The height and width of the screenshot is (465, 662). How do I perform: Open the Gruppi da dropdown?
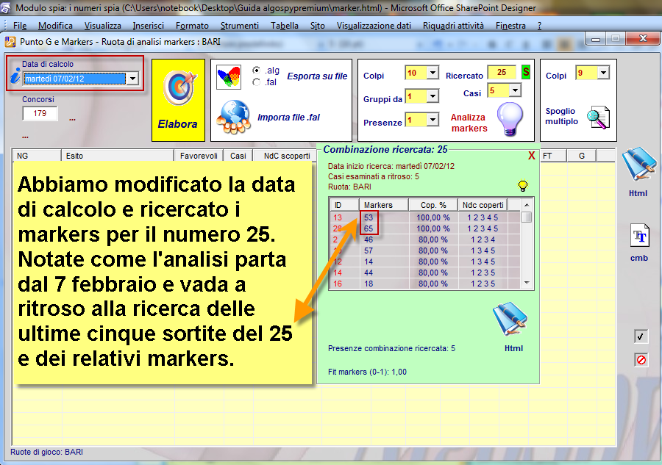[x=433, y=96]
